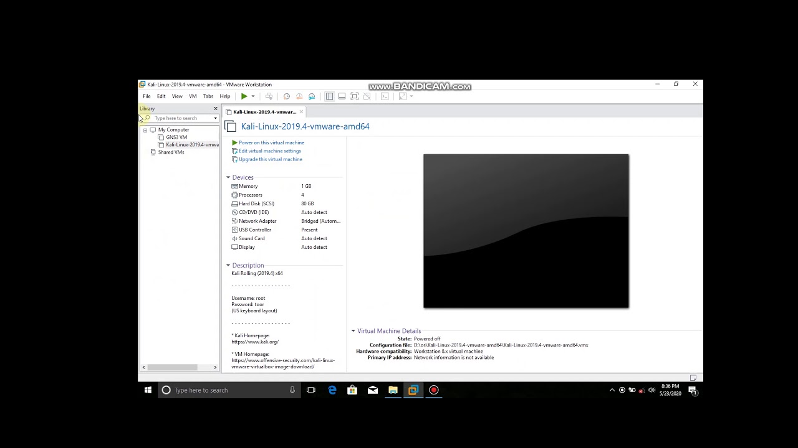This screenshot has width=798, height=448.
Task: Close the Kali-Linux-2019.4 tab
Action: click(301, 112)
